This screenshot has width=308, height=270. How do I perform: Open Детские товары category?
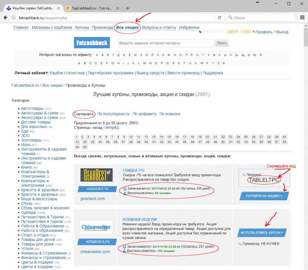tap(36, 122)
